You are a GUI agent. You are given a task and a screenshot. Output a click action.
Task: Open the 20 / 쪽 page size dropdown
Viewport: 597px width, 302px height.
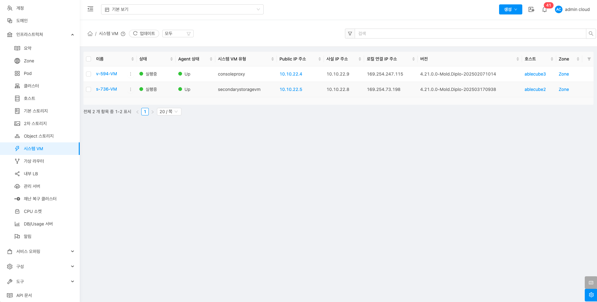pos(169,112)
